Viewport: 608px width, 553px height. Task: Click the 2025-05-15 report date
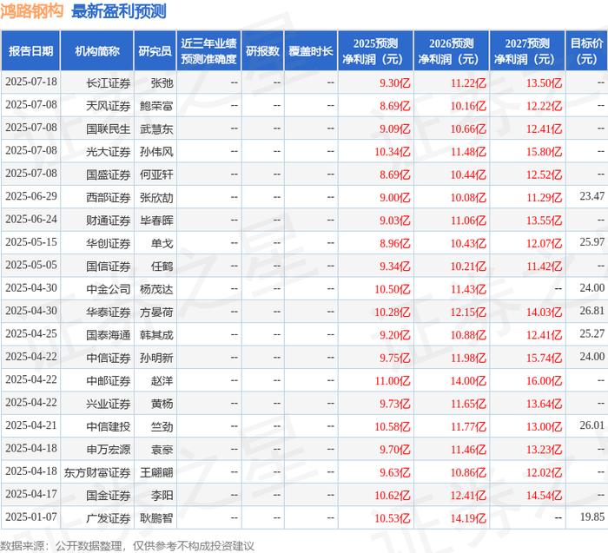click(31, 242)
